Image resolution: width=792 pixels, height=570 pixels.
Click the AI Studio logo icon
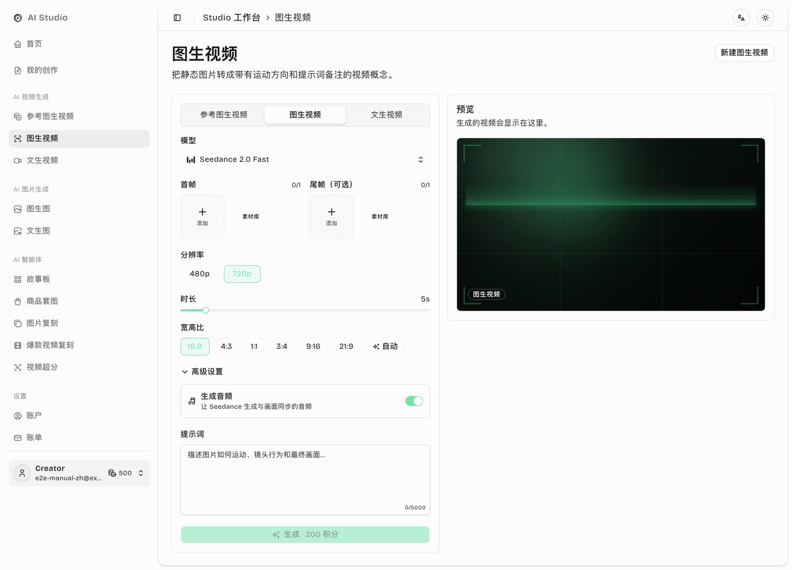[x=18, y=18]
